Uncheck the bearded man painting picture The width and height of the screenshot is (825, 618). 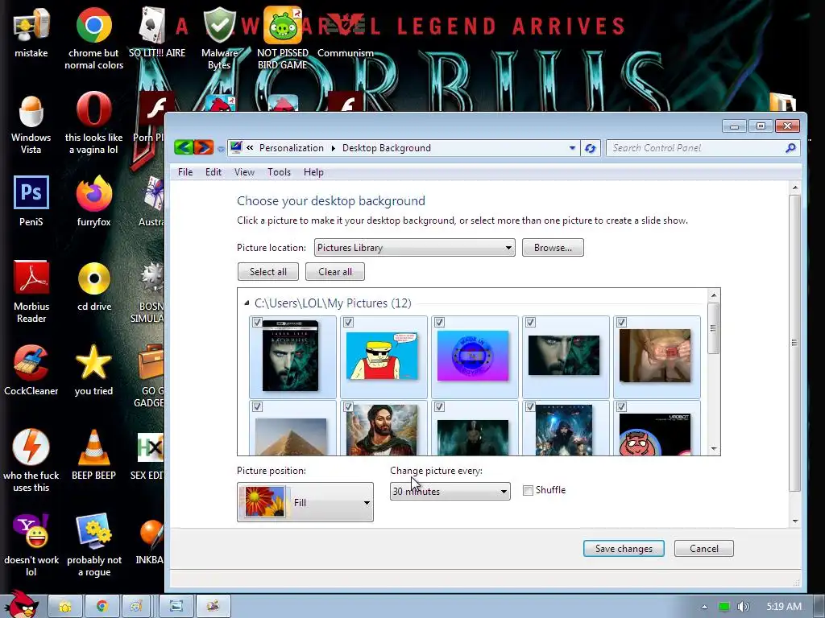pyautogui.click(x=348, y=406)
